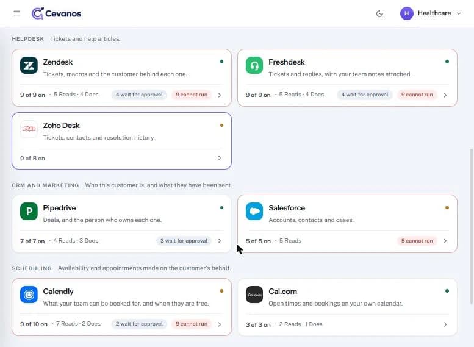Click the Freshdesk headset icon
474x347 pixels.
tap(254, 65)
